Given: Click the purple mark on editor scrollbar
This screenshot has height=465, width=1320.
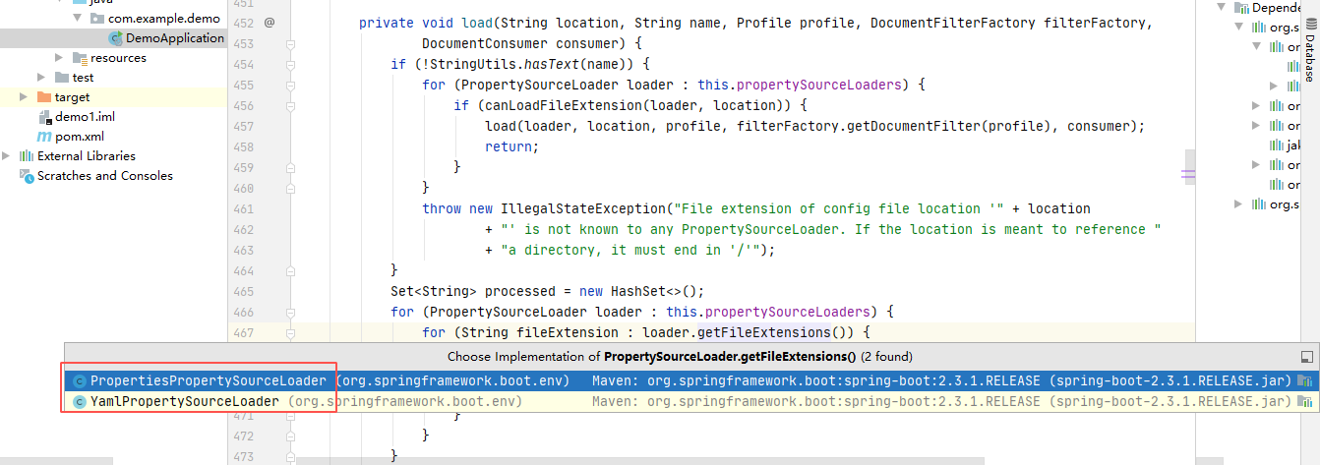Looking at the screenshot, I should [1188, 173].
